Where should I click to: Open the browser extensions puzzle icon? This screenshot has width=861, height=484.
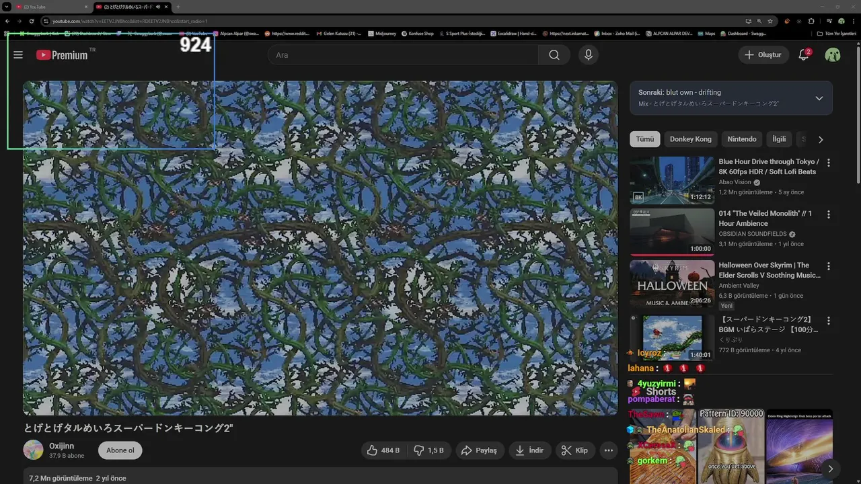pyautogui.click(x=811, y=21)
